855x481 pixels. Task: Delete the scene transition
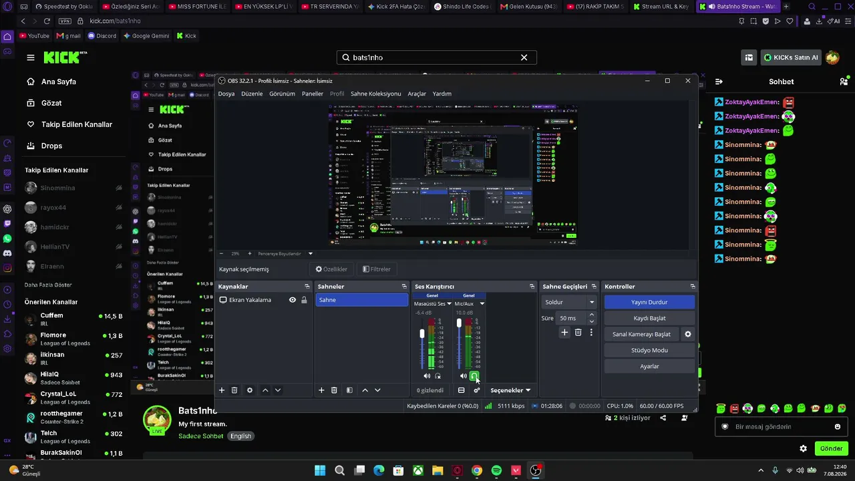pos(578,332)
